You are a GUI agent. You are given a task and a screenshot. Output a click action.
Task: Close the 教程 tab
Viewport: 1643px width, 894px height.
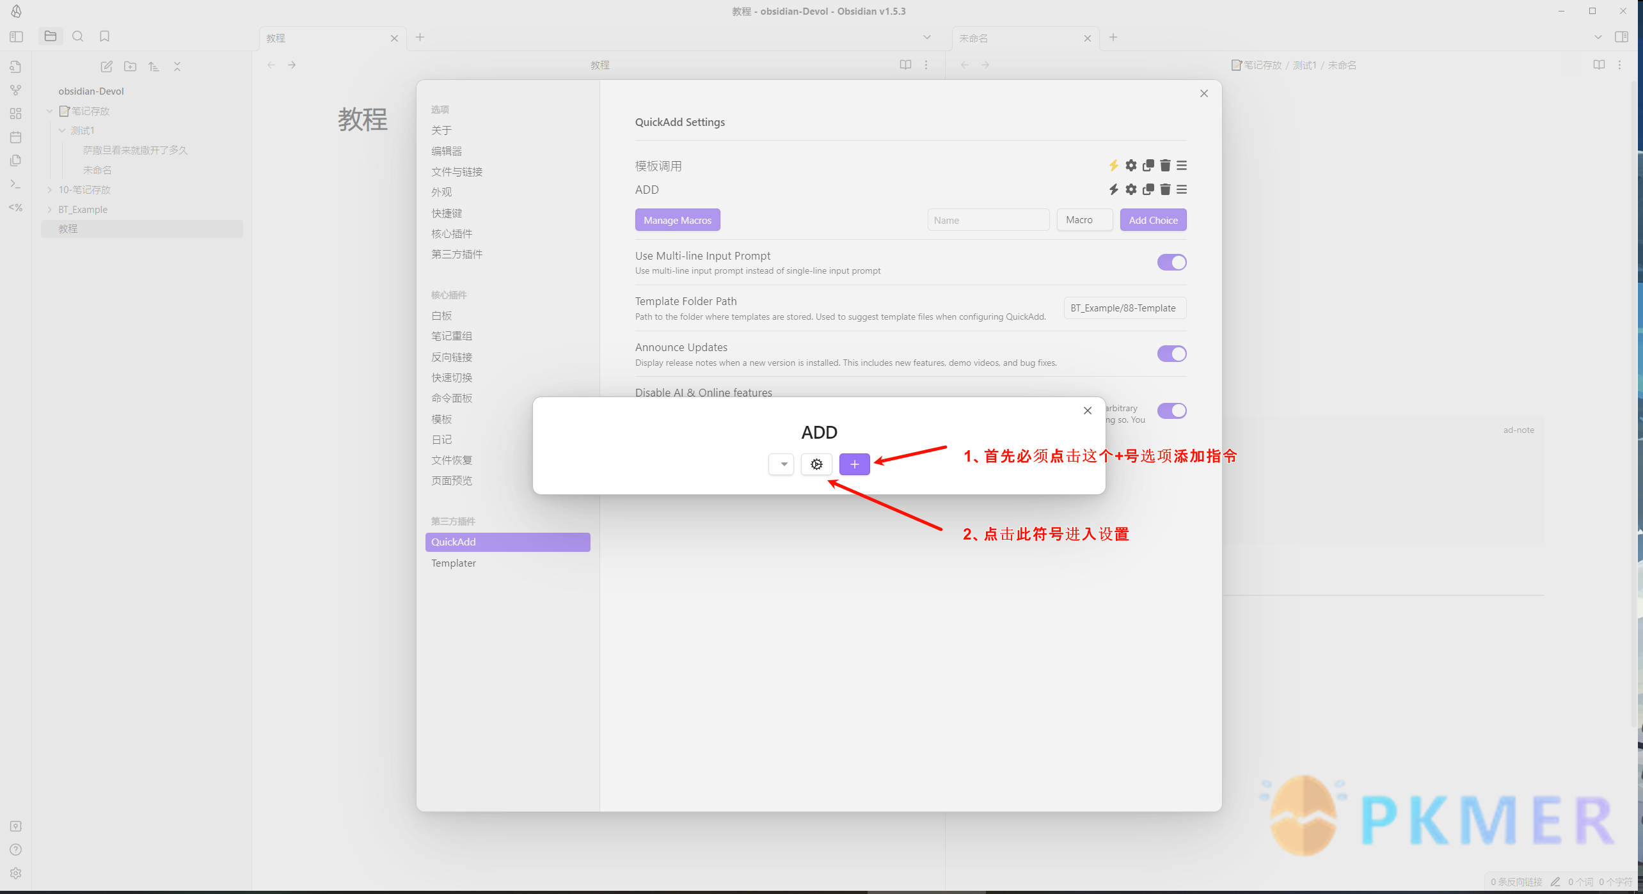(x=394, y=38)
